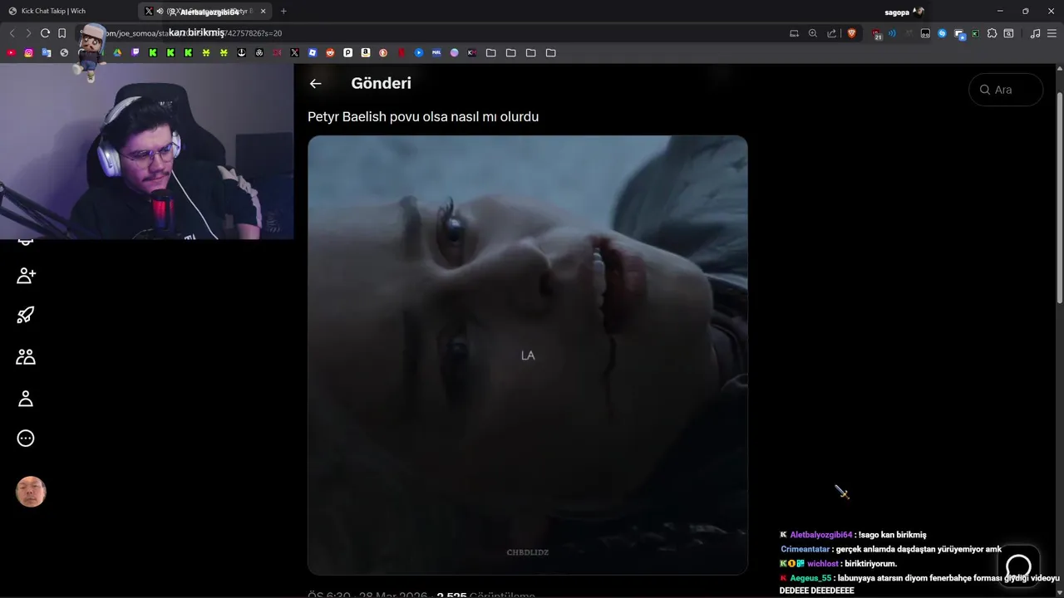Open the Amazon bookmark
1064x598 pixels.
366,52
